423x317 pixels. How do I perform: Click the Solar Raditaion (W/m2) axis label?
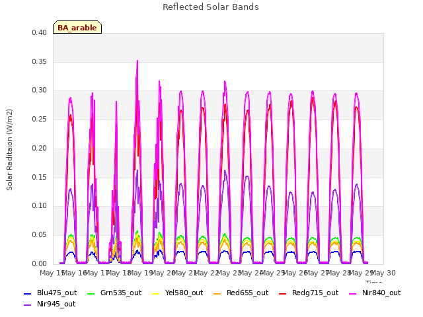9,150
